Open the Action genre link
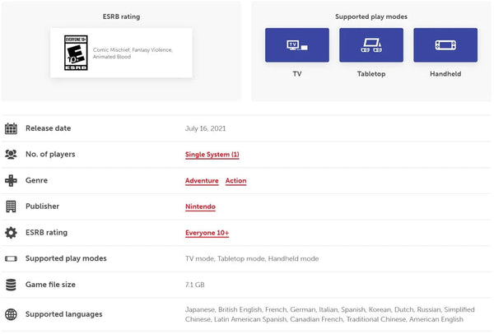 click(235, 181)
